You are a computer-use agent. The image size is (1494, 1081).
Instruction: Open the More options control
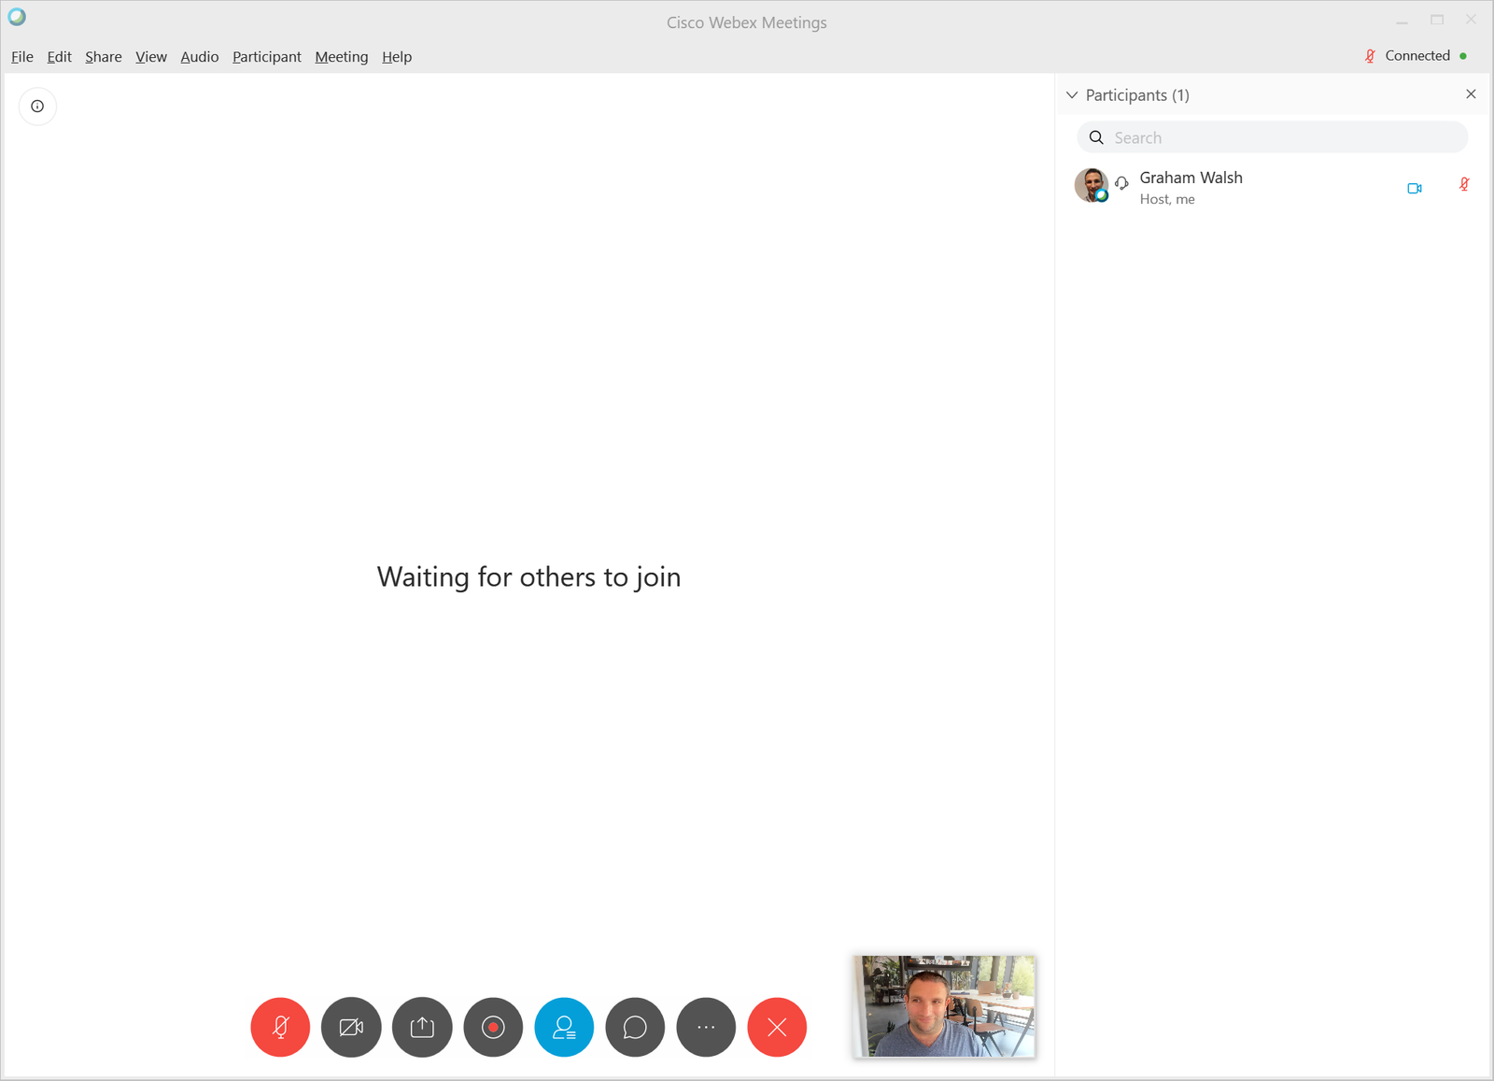[706, 1027]
